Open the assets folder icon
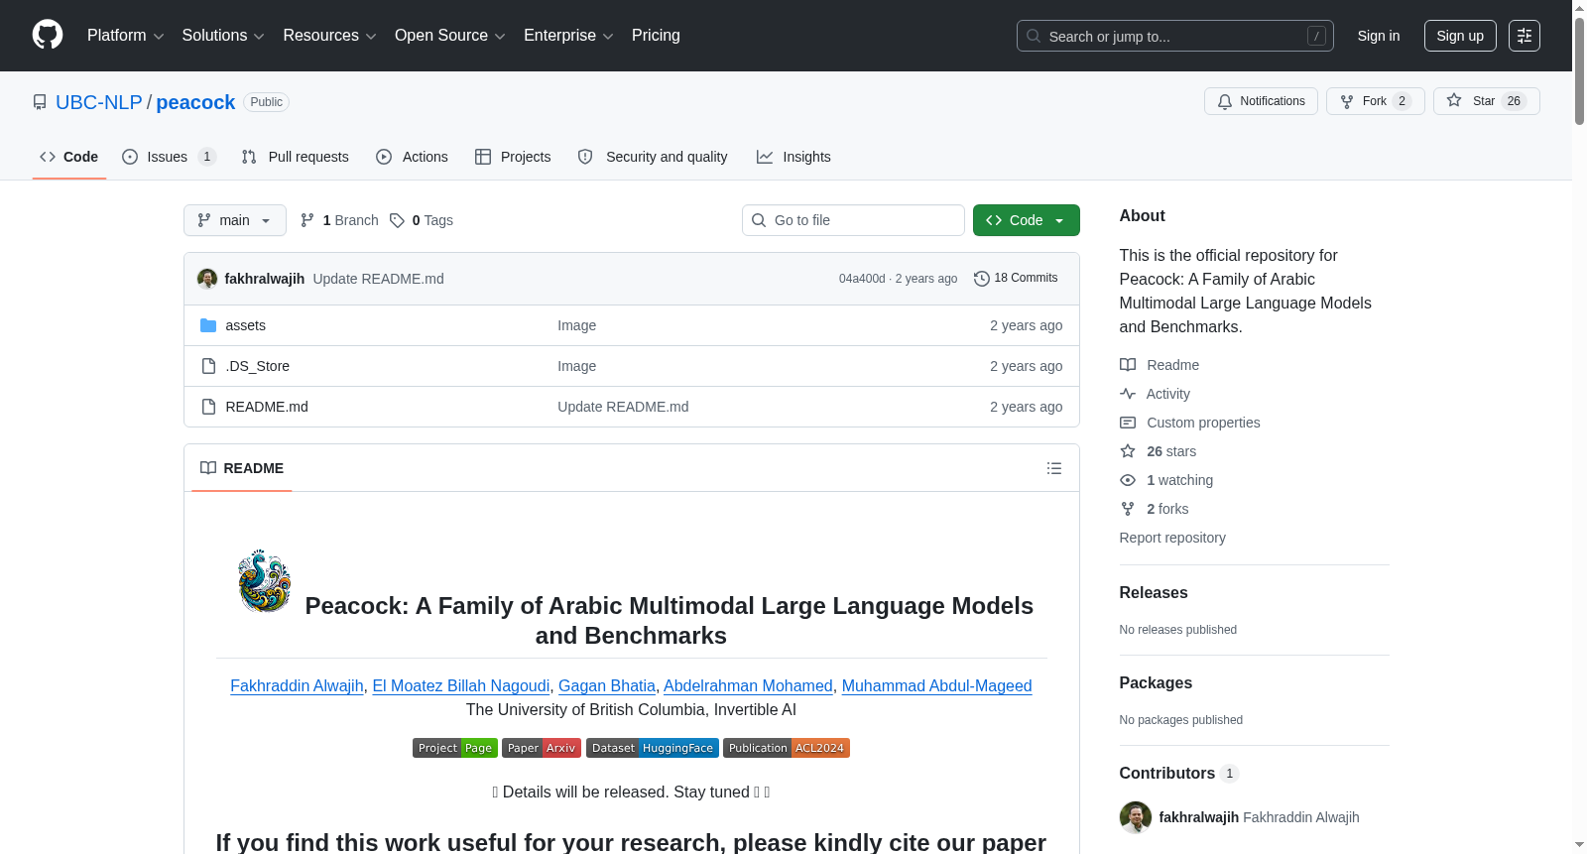The height and width of the screenshot is (854, 1587). 208,325
